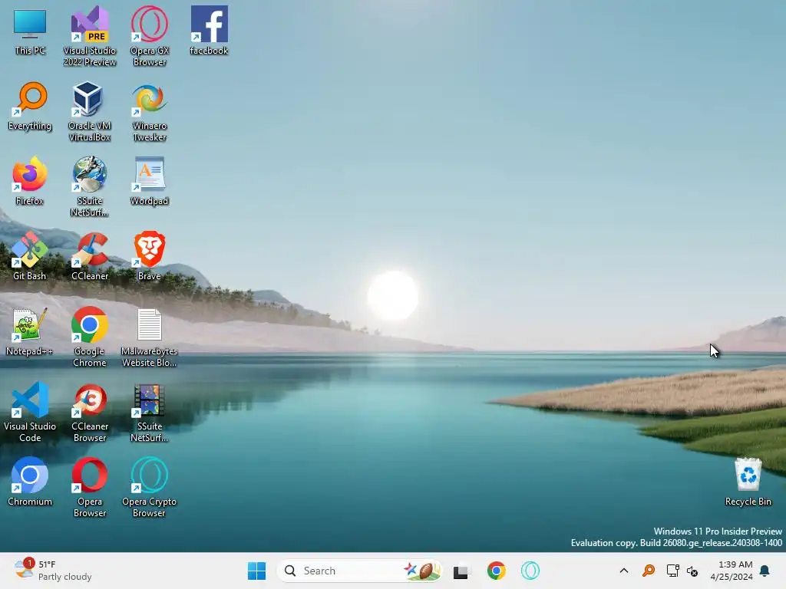Screen dimensions: 786x589
Task: Select Malwarebytes Website Blo... file
Action: click(x=150, y=337)
